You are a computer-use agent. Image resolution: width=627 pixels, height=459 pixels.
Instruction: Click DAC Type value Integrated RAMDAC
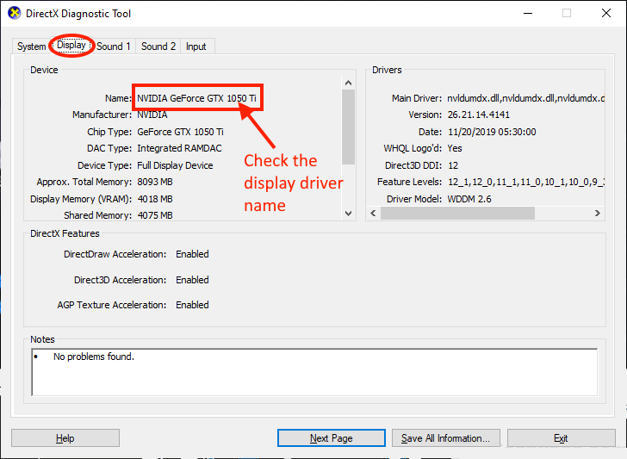(179, 148)
